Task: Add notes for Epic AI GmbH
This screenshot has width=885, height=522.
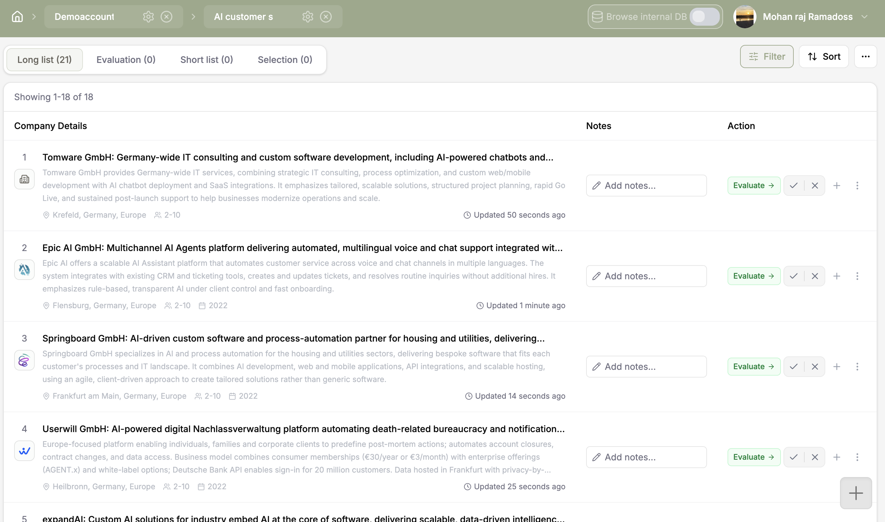Action: click(x=646, y=276)
